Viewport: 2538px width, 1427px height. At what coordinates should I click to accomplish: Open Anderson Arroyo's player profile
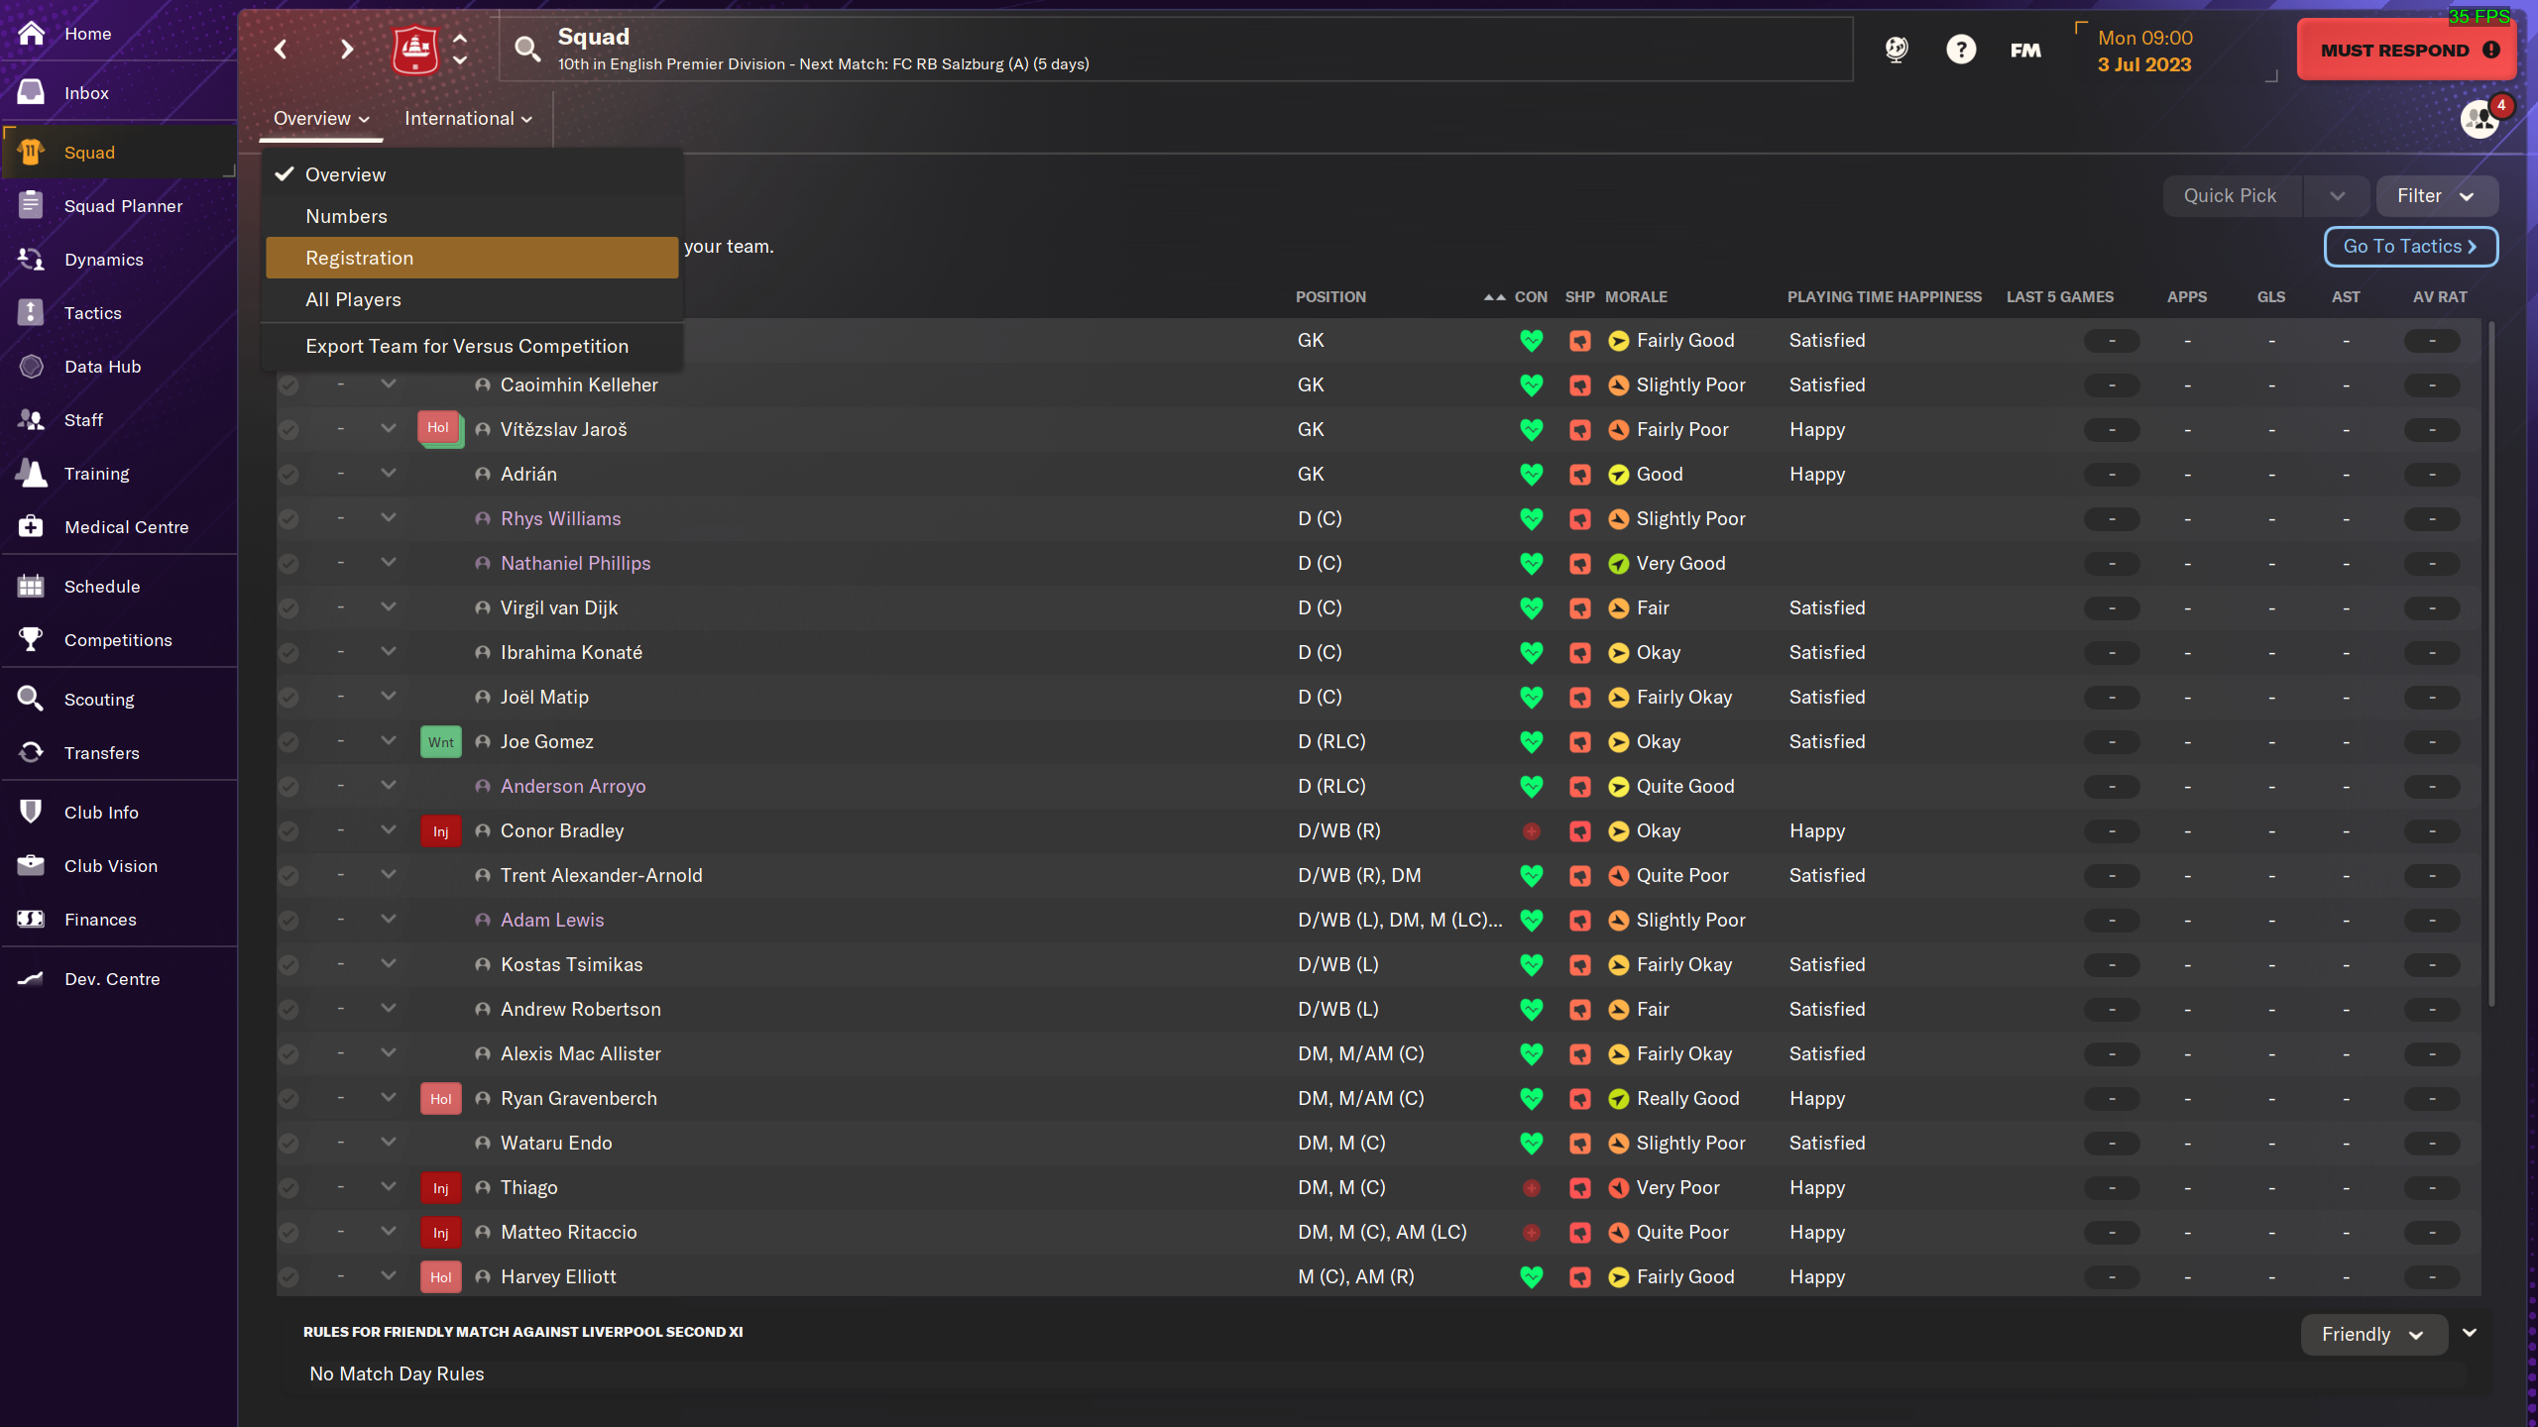573,786
